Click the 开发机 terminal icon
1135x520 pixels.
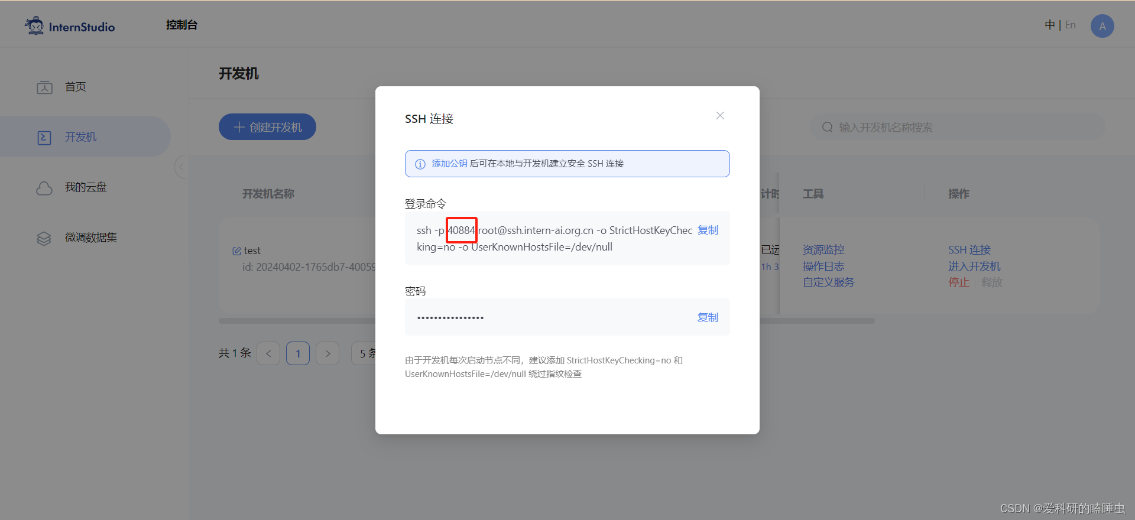point(44,138)
